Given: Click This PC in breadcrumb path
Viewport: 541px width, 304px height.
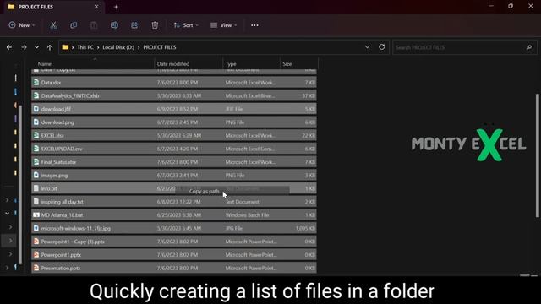Looking at the screenshot, I should [85, 47].
